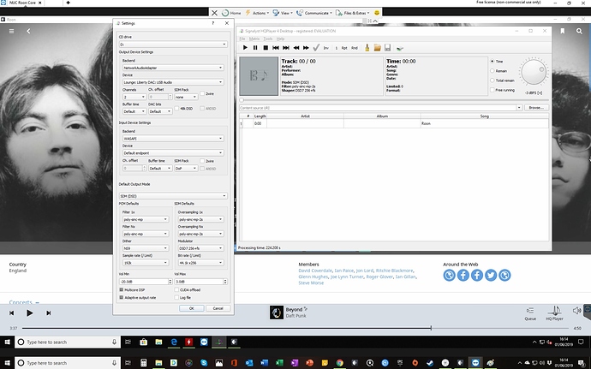The image size is (591, 369).
Task: Open Default Output Mode SDM dropdown
Action: (x=173, y=196)
